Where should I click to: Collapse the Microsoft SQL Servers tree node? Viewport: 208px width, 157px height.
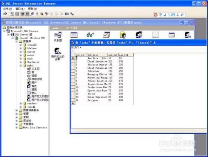click(x=4, y=31)
